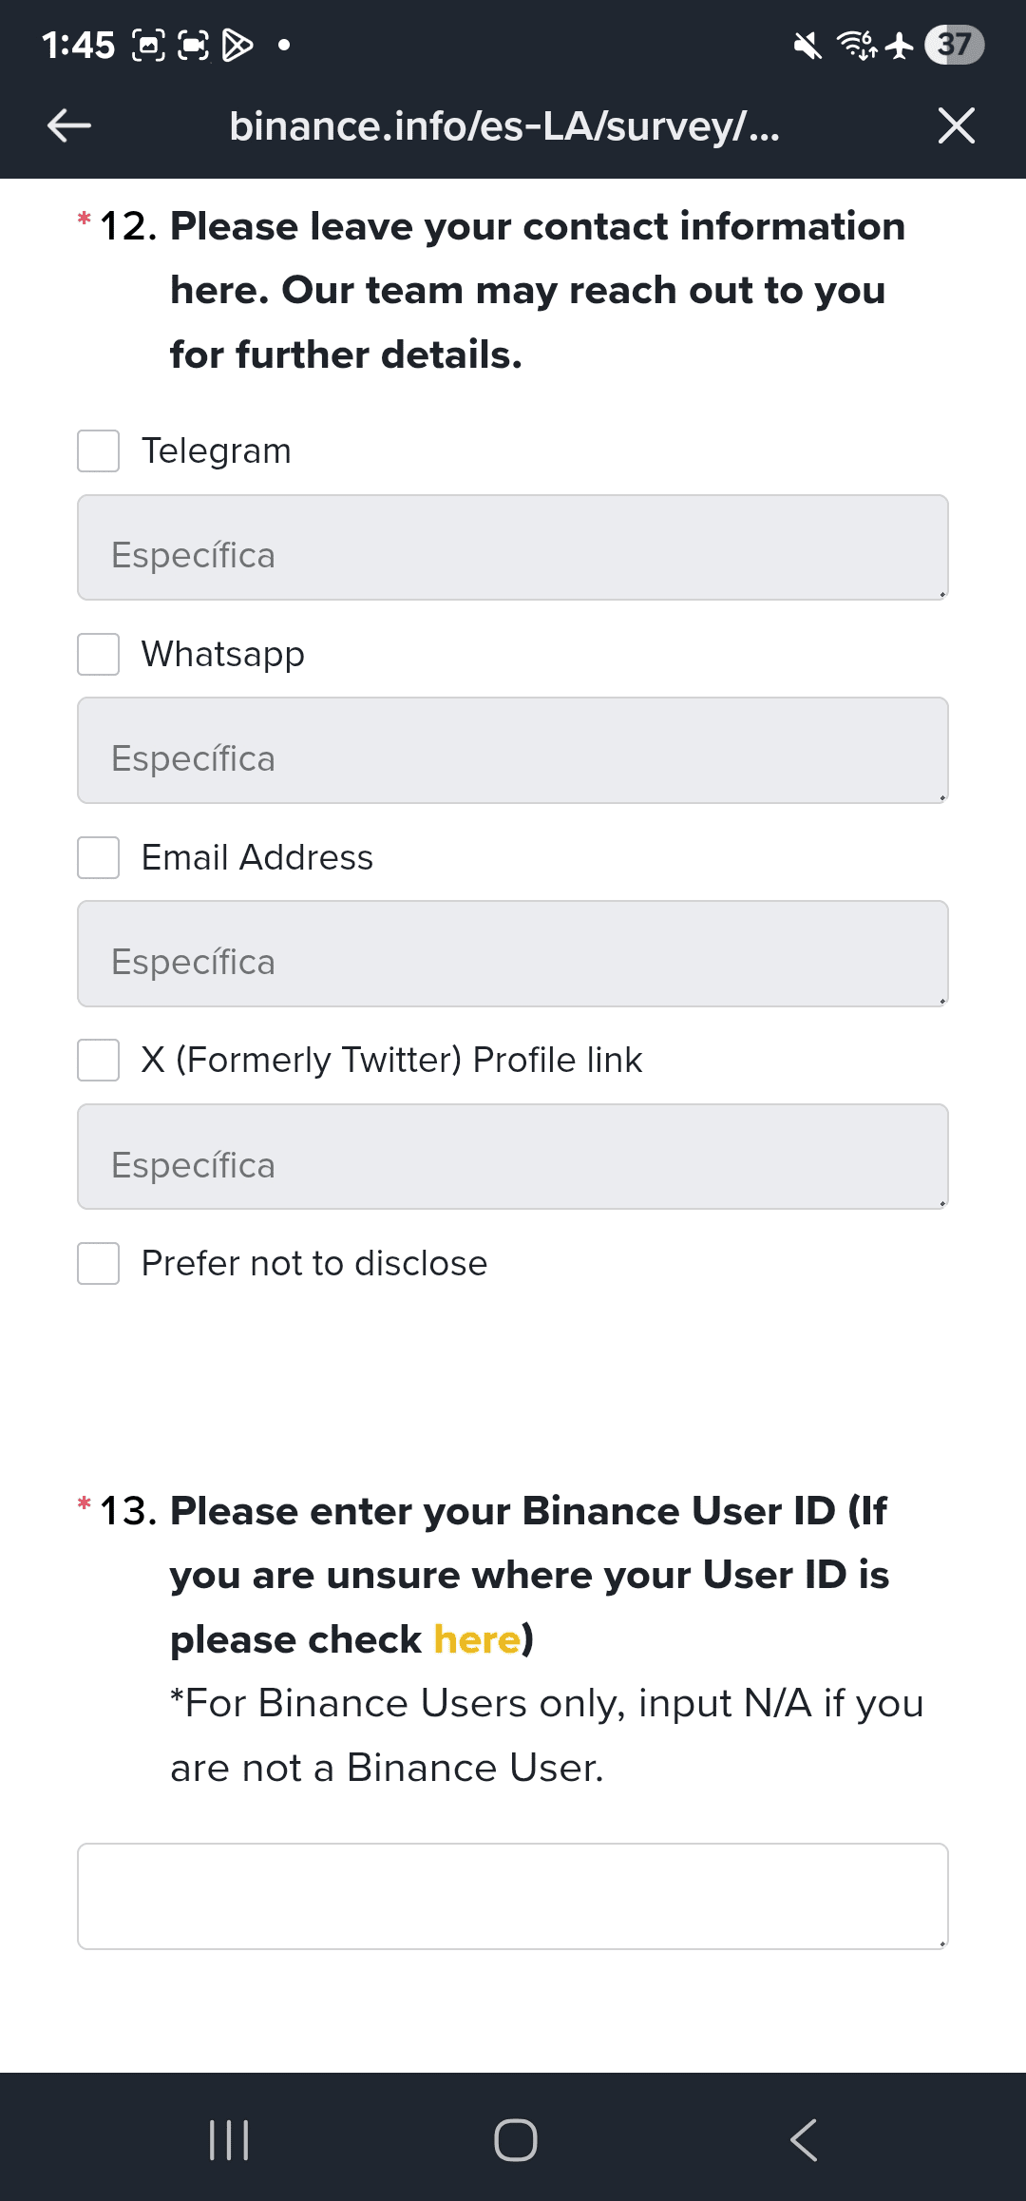Tap the Wi-Fi status icon
Screen dimensions: 1026x2201
(857, 45)
